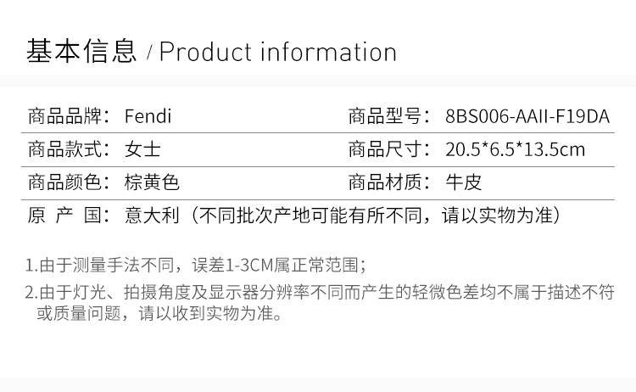
Task: Select the brand value Fendi
Action: (148, 116)
